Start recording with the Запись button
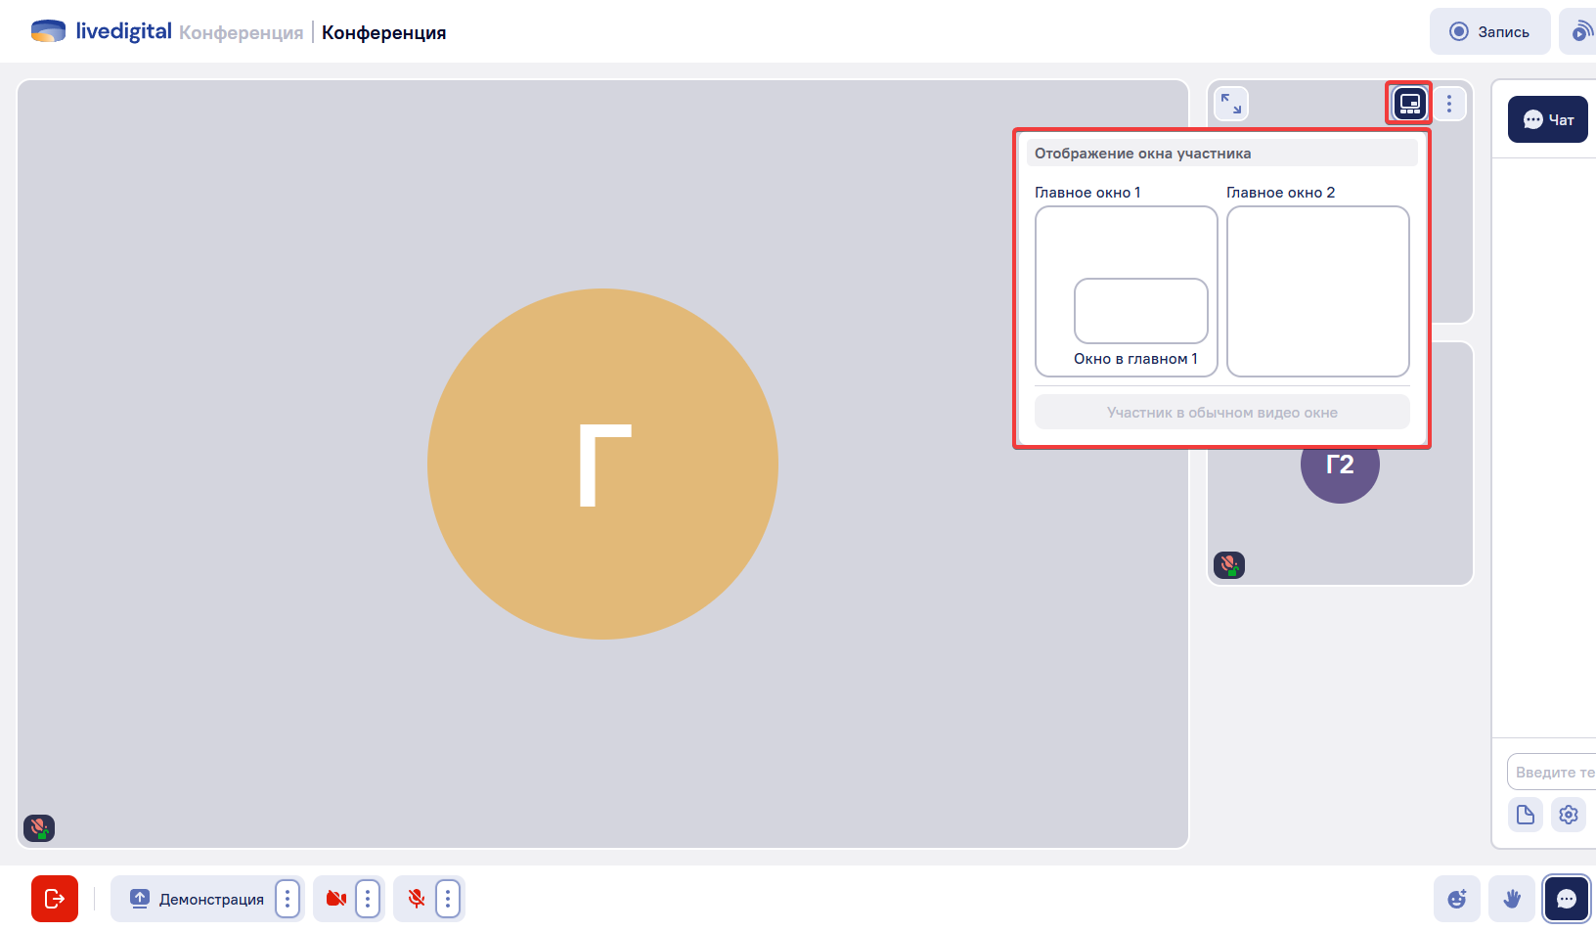1596x931 pixels. (x=1489, y=31)
